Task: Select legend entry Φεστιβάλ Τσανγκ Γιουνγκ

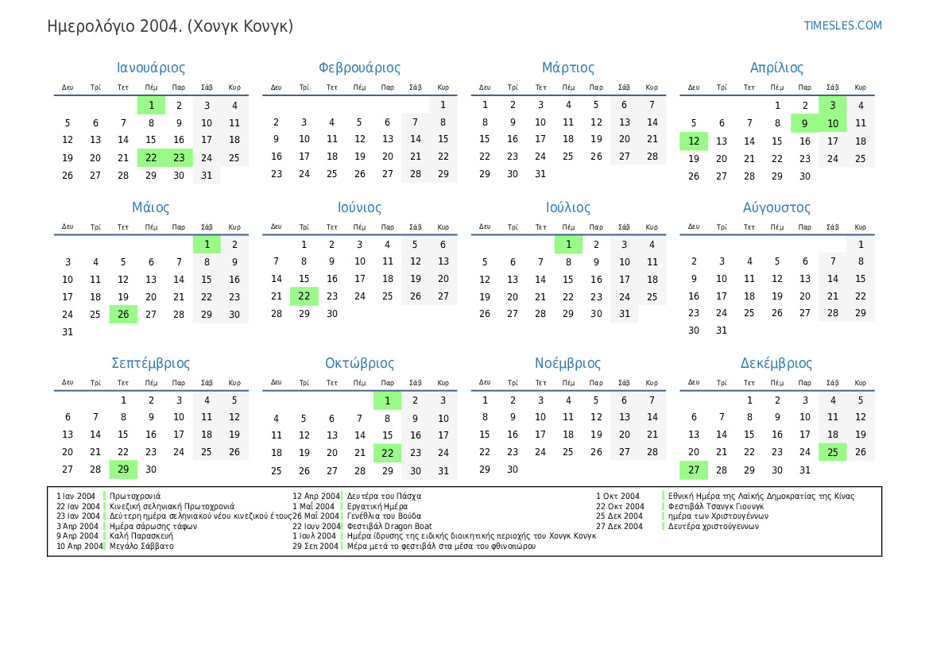Action: click(716, 506)
